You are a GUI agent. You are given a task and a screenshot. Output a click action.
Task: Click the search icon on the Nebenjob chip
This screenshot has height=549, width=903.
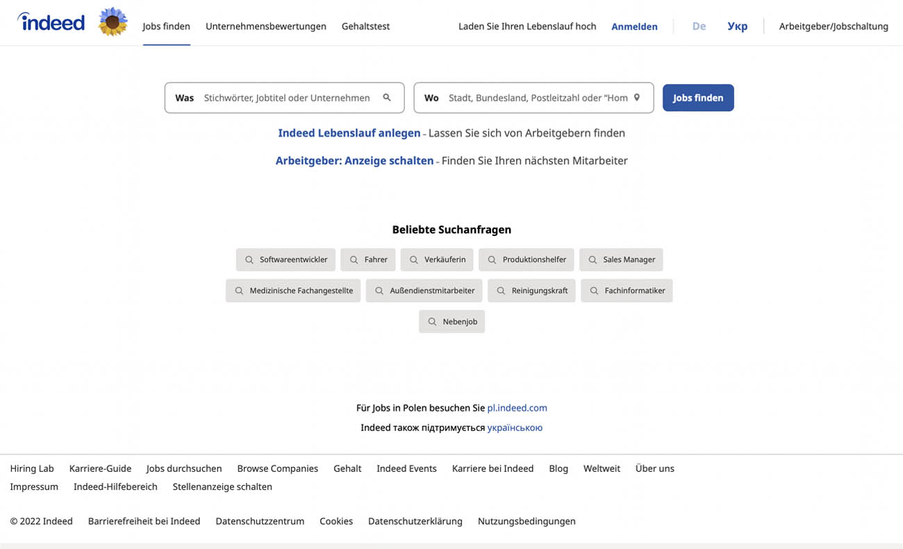point(433,321)
